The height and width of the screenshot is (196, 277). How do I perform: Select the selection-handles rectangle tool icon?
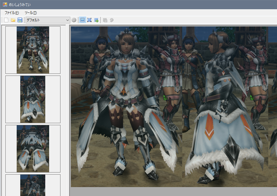(x=89, y=20)
